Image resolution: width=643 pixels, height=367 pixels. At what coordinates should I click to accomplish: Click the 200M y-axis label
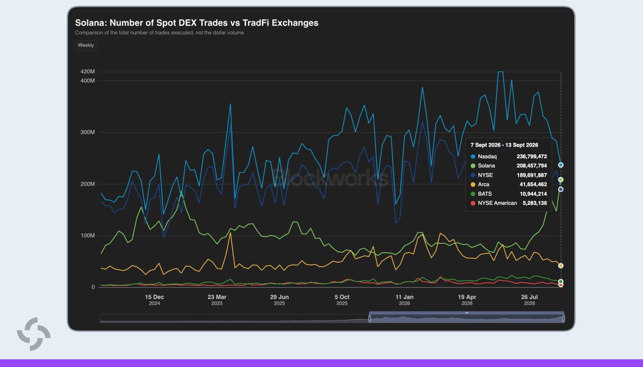pyautogui.click(x=88, y=184)
